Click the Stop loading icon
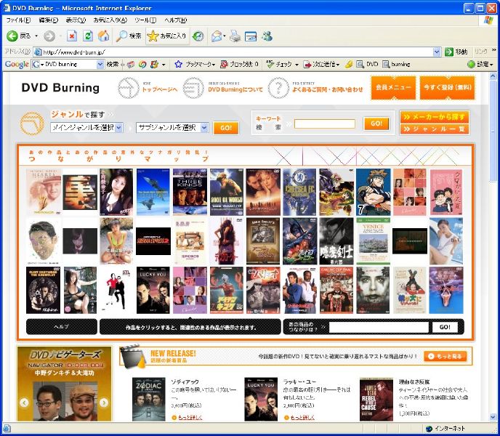 (x=72, y=36)
